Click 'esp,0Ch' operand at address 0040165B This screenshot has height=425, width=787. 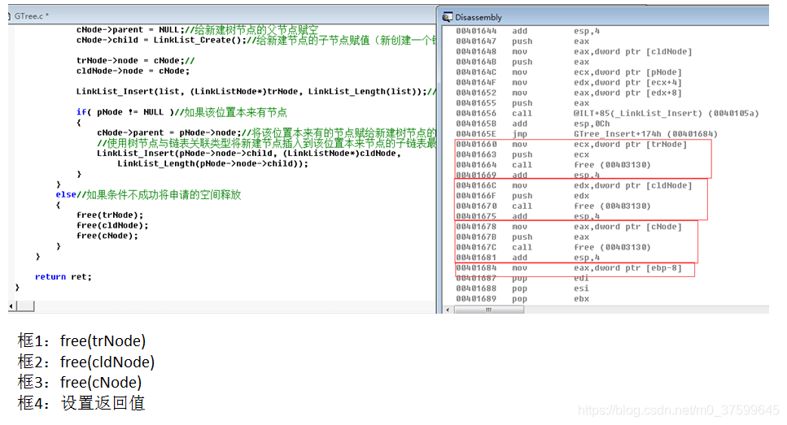[x=592, y=124]
